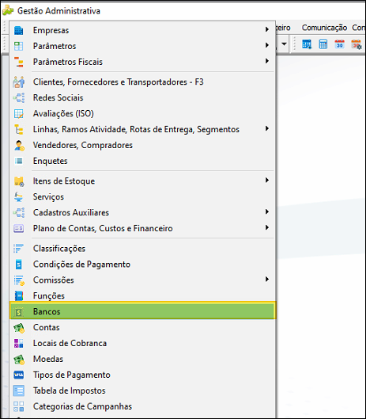
Task: Click the calendar 30 icon in the toolbar
Action: click(x=340, y=44)
